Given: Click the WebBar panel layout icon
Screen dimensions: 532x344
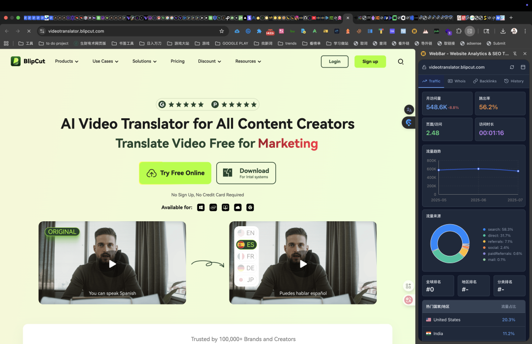Looking at the screenshot, I should [523, 67].
